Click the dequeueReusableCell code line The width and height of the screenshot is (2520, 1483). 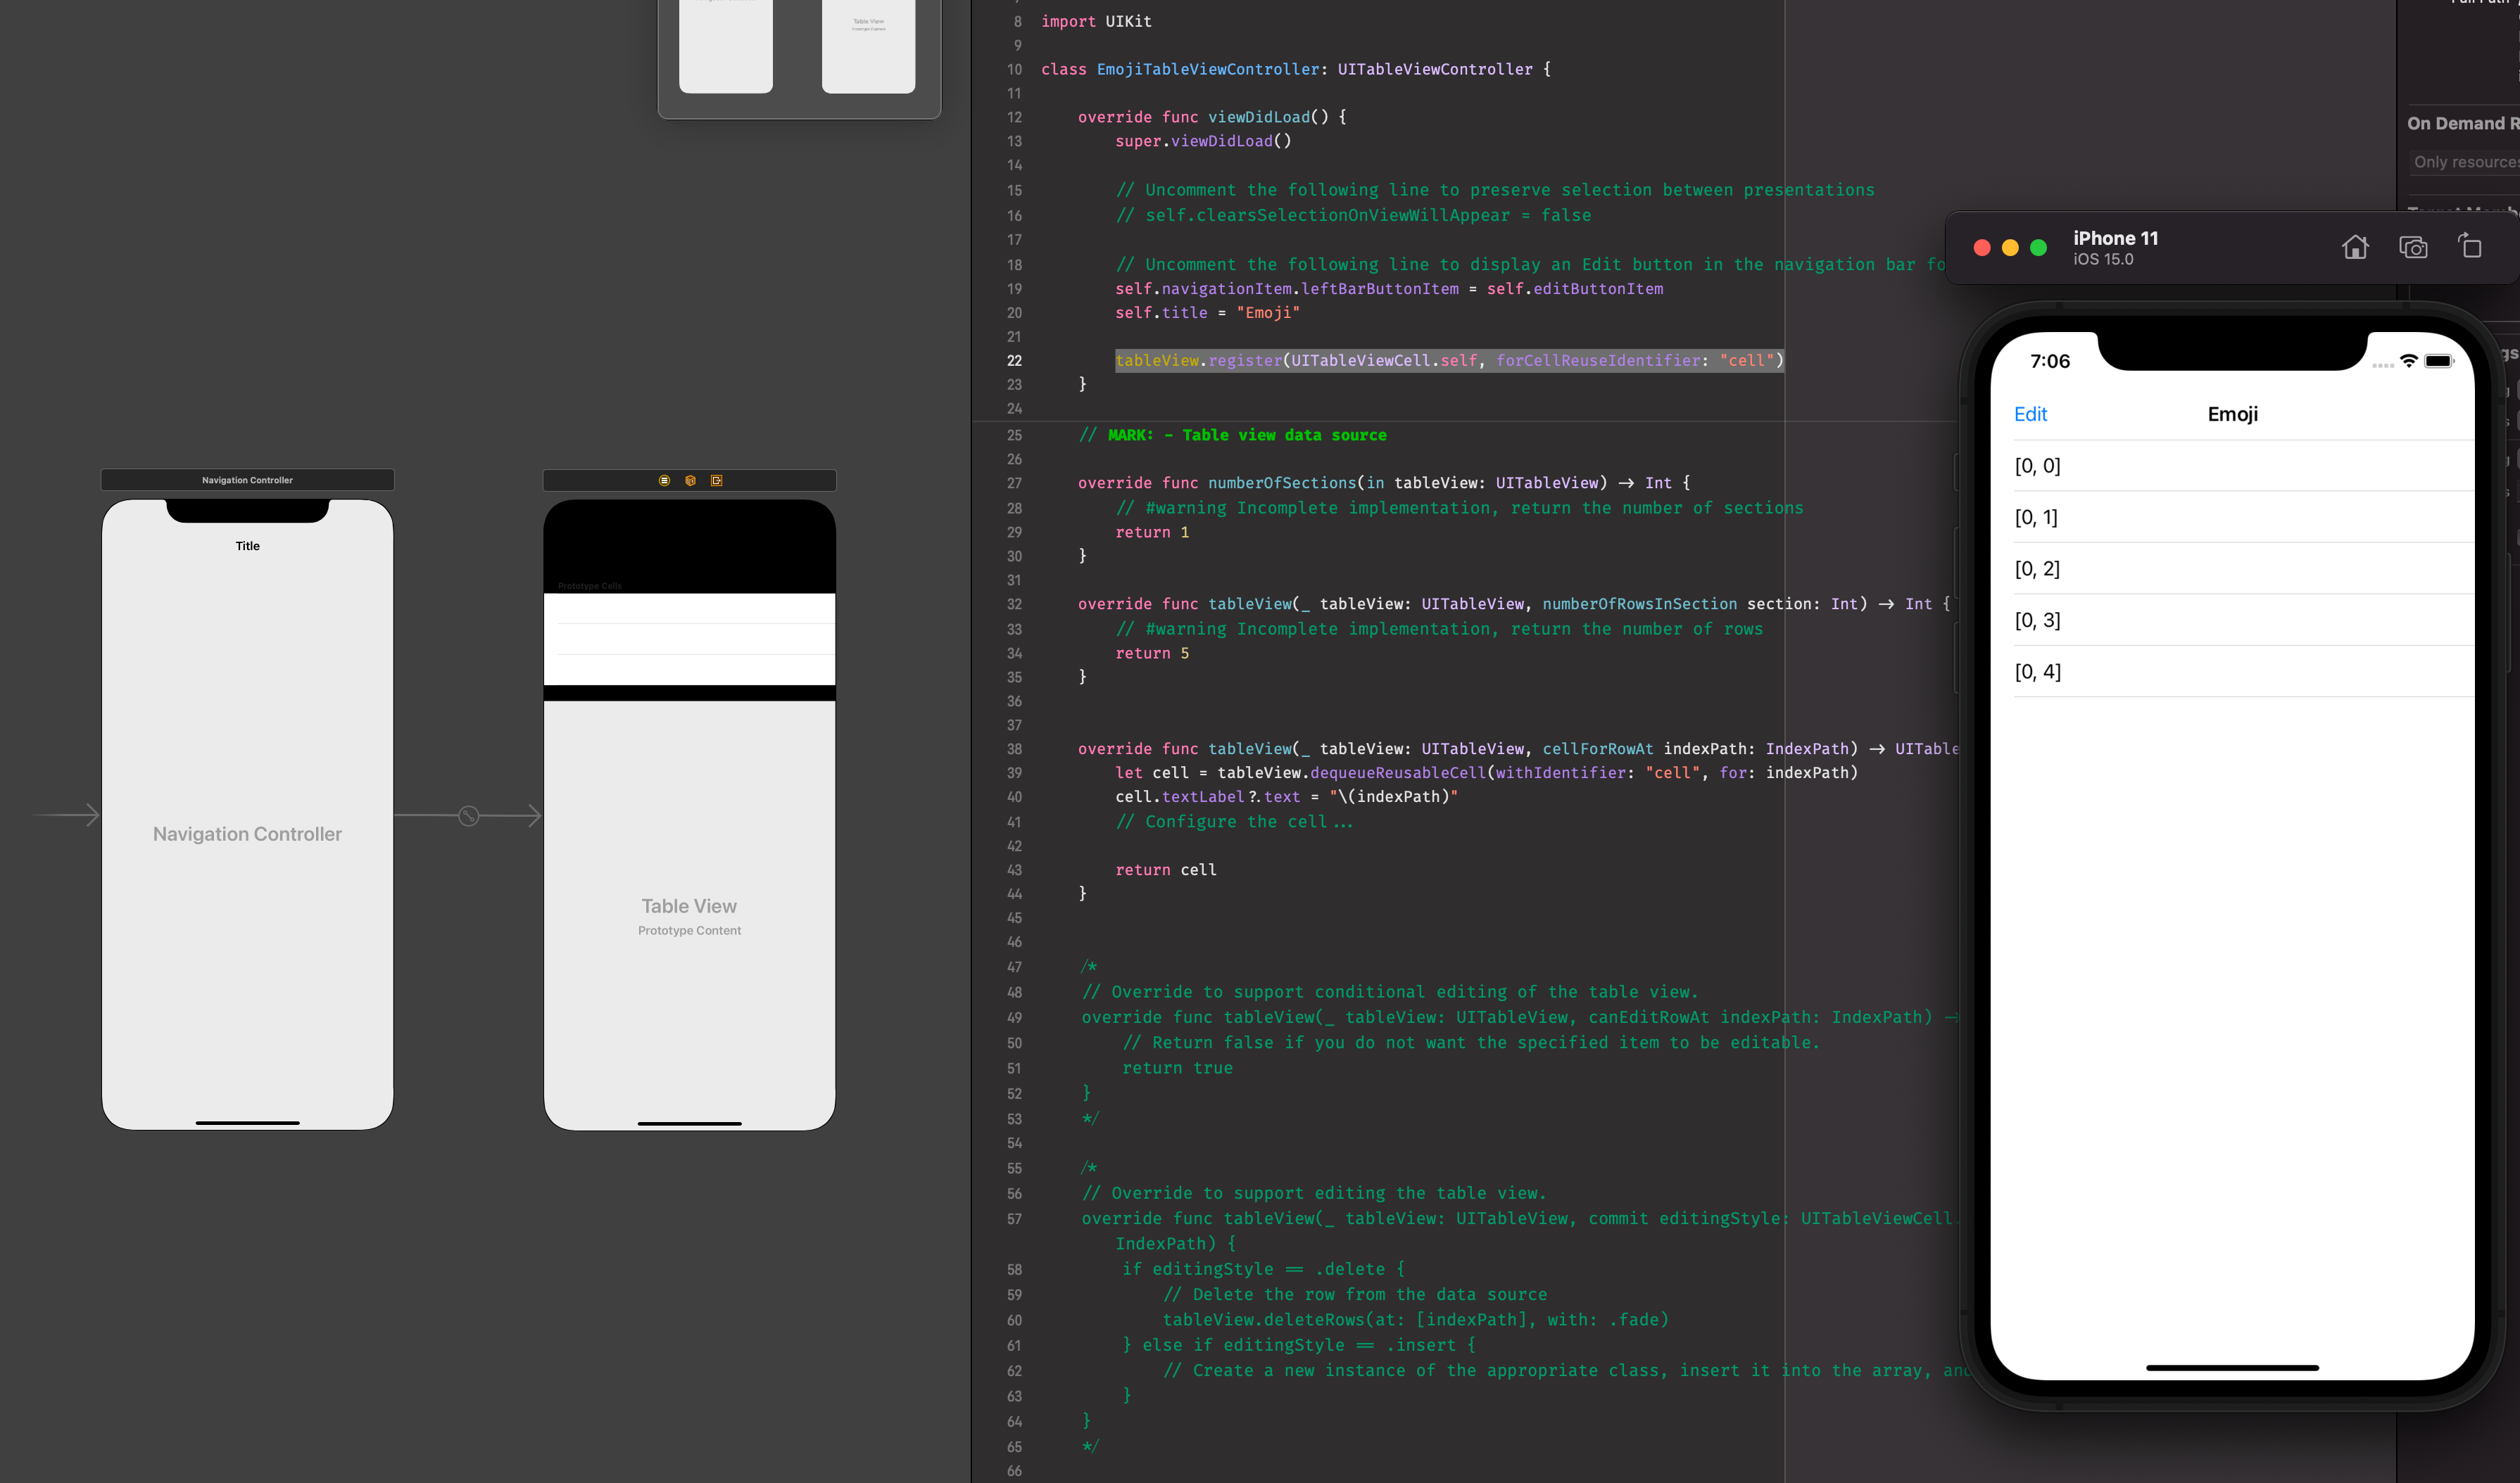point(1486,772)
